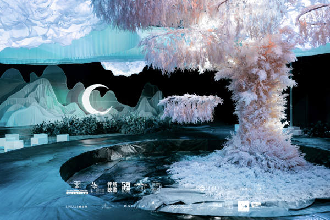This screenshot has height=220, width=330.
Task: Click the thin-line logo between LIVUJI and ONEFILM
Action: pyautogui.click(x=105, y=206)
